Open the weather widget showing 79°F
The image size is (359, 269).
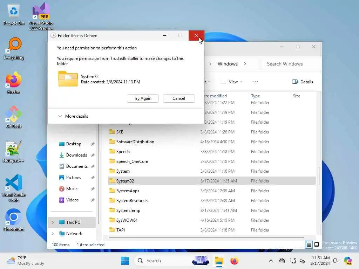25,261
